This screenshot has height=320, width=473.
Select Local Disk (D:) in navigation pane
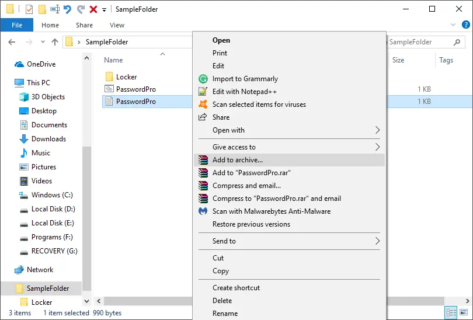pos(53,209)
